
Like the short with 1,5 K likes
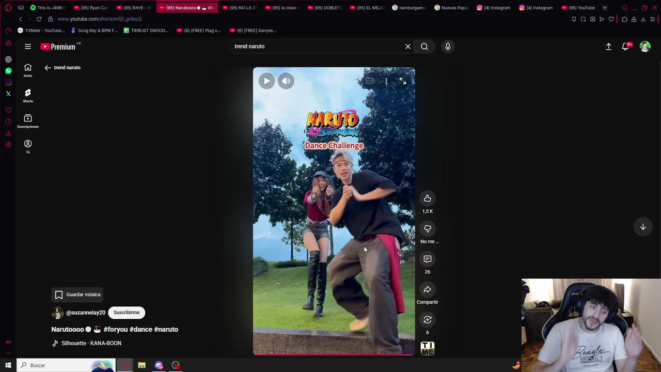click(x=428, y=198)
